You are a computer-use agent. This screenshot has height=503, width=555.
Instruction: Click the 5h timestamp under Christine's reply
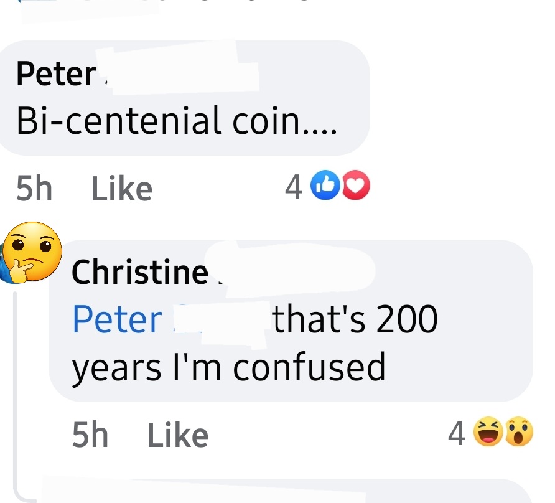click(x=90, y=435)
